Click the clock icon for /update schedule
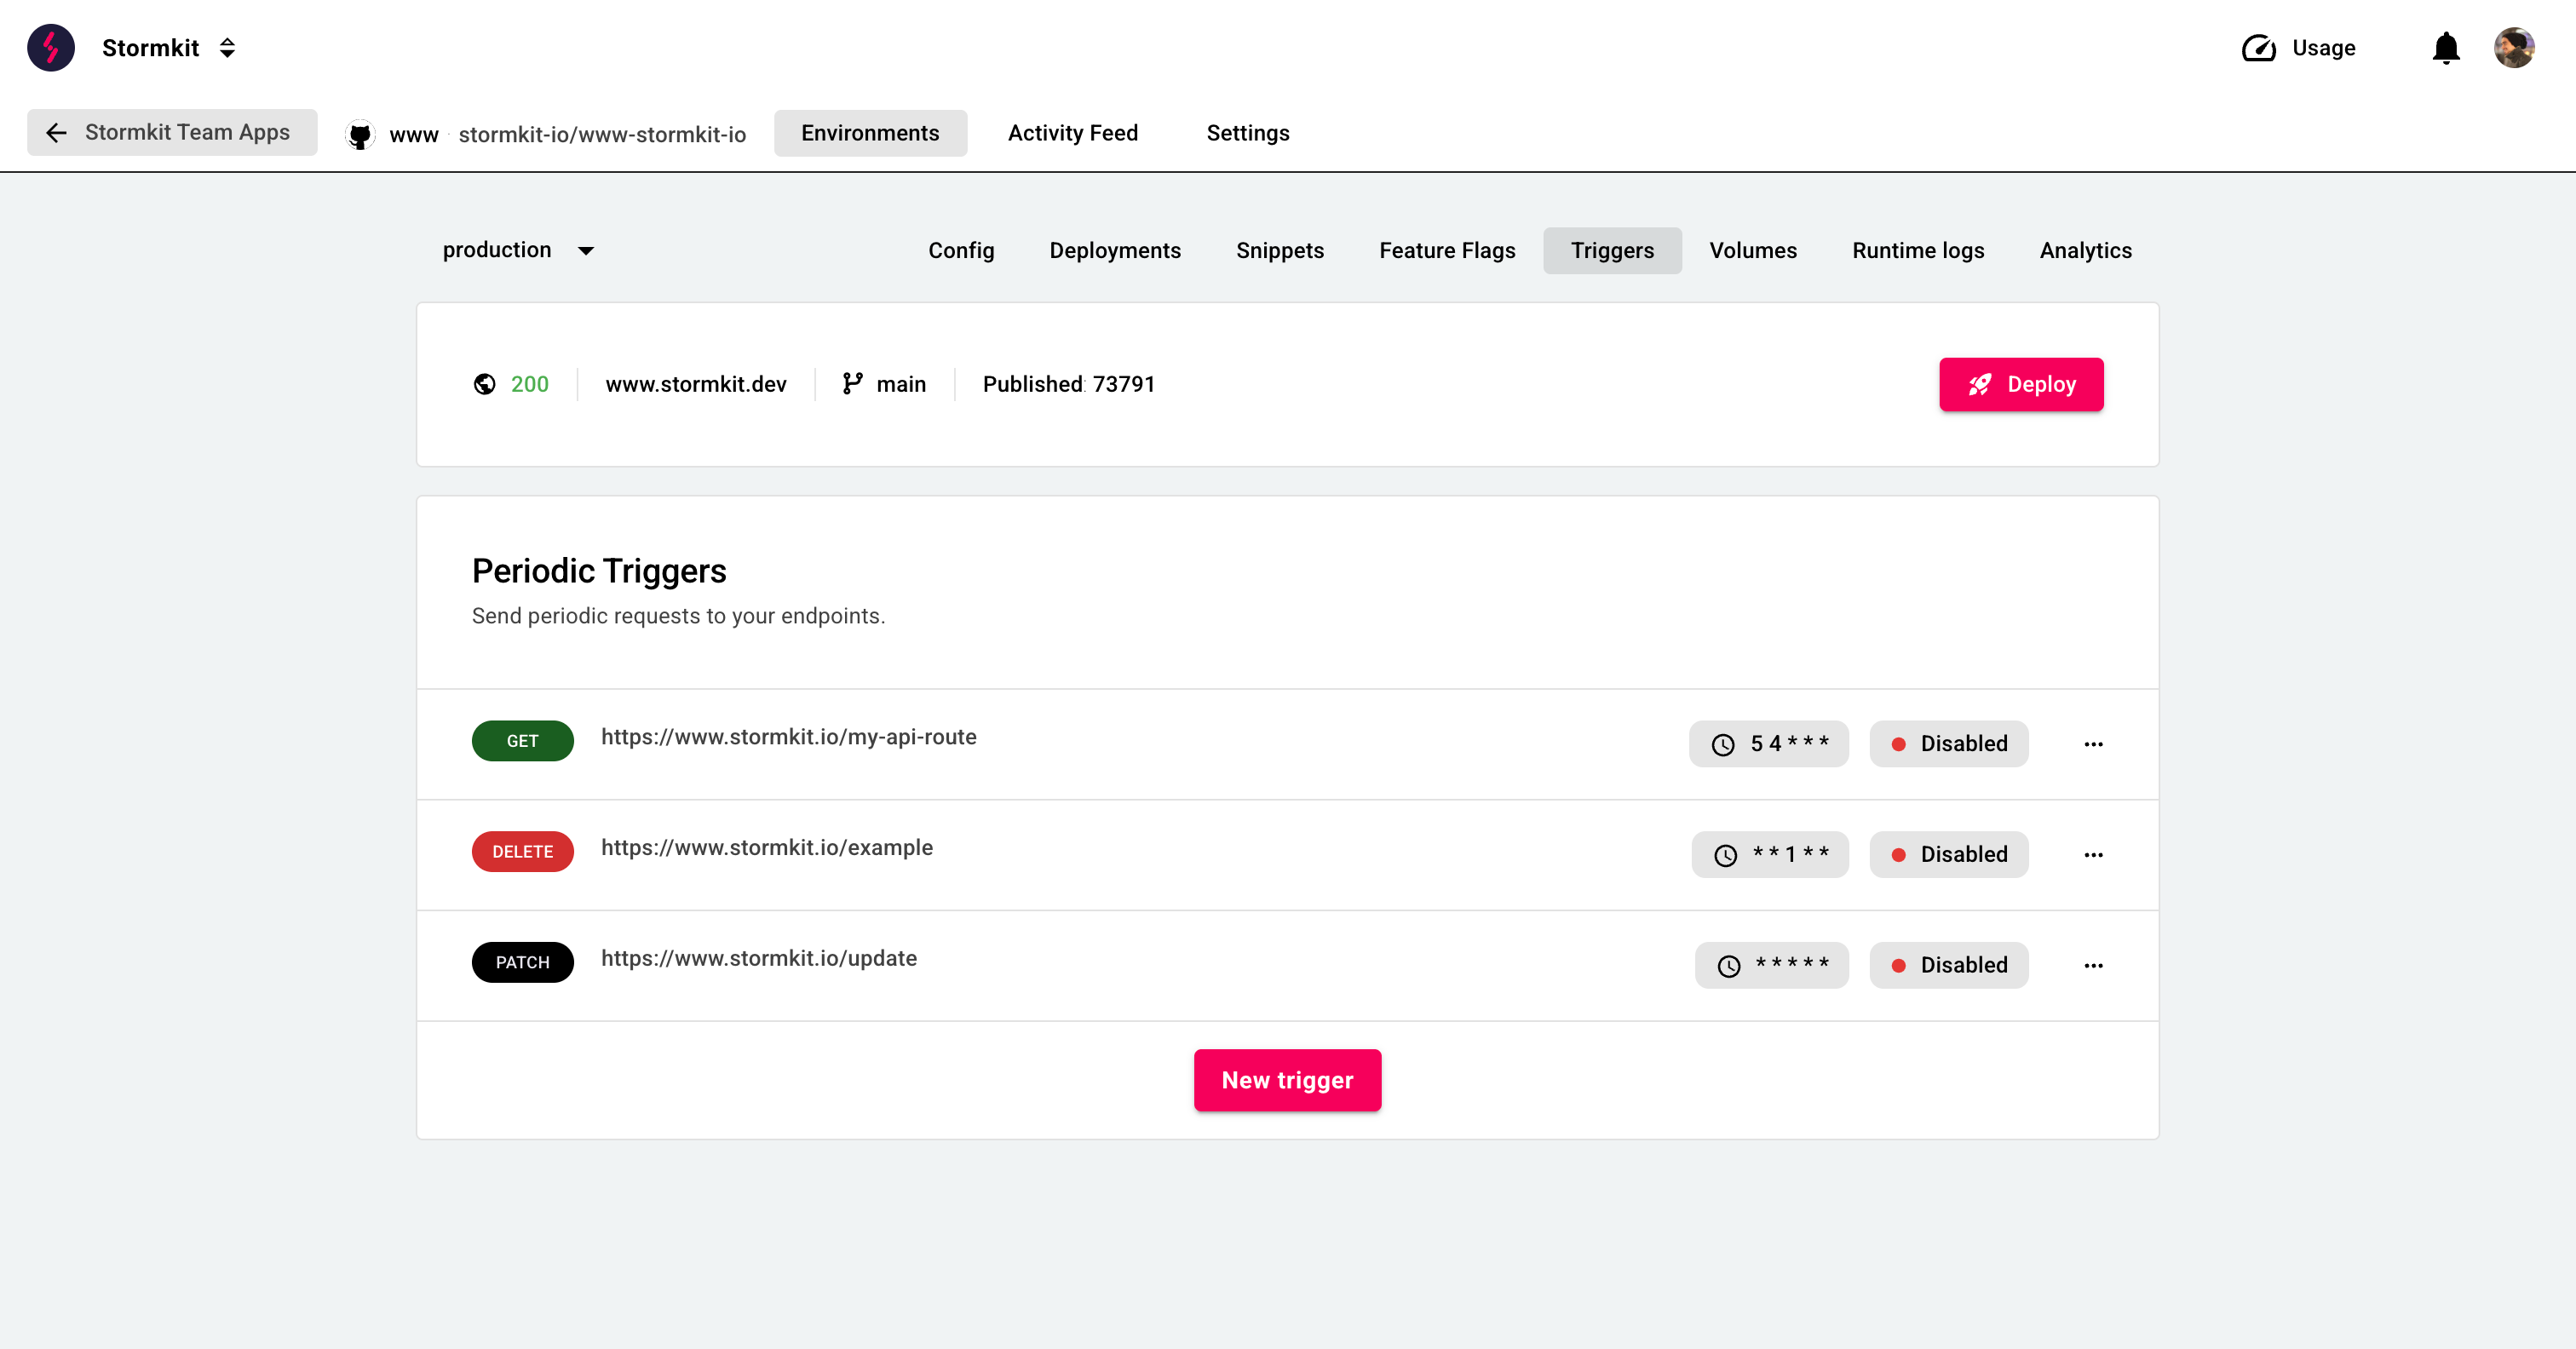2576x1349 pixels. point(1728,966)
